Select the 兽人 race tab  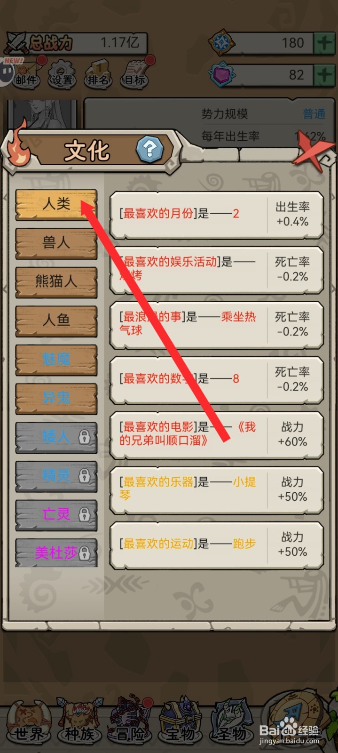56,243
